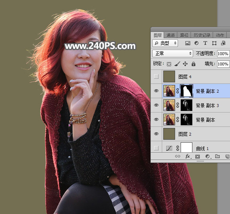Open the 正常 blend mode dropdown
This screenshot has height=214, width=230.
[x=173, y=53]
